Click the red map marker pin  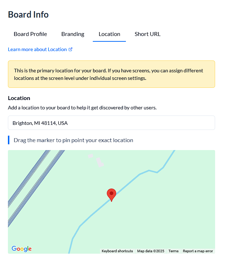point(112,194)
